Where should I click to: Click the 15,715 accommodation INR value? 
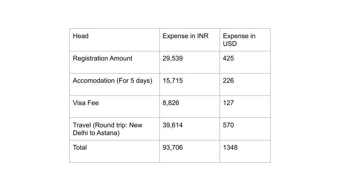coord(172,81)
